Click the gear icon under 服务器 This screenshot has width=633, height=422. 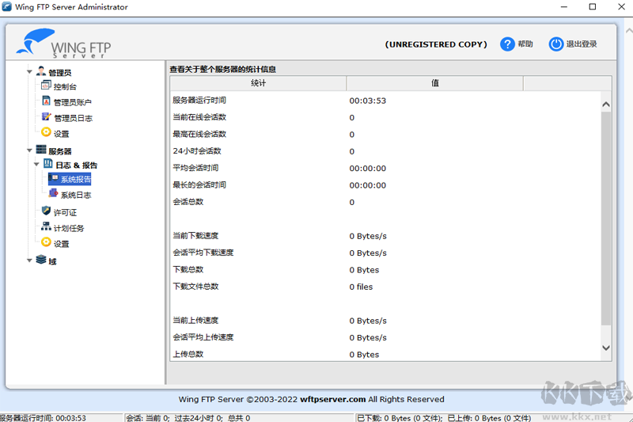click(46, 242)
